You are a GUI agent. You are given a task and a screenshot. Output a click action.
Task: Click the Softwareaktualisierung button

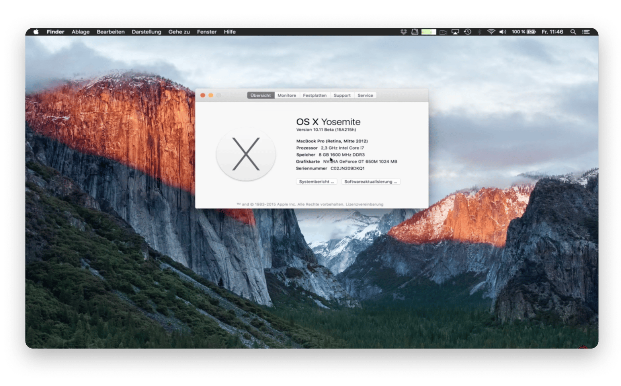(371, 181)
